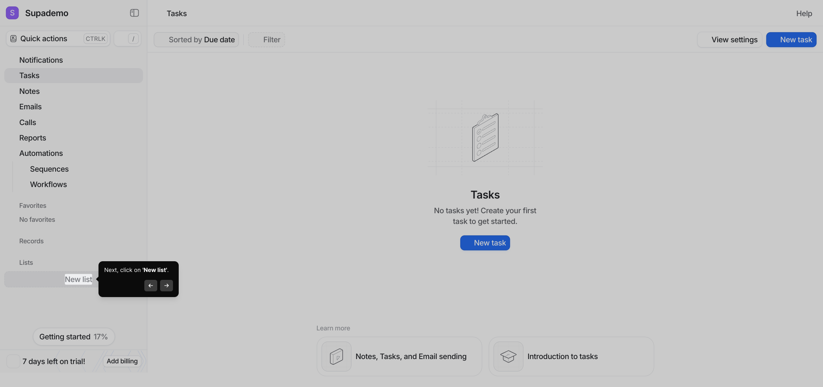The image size is (823, 387).
Task: Collapse the sidebar using the panel icon
Action: pos(134,13)
